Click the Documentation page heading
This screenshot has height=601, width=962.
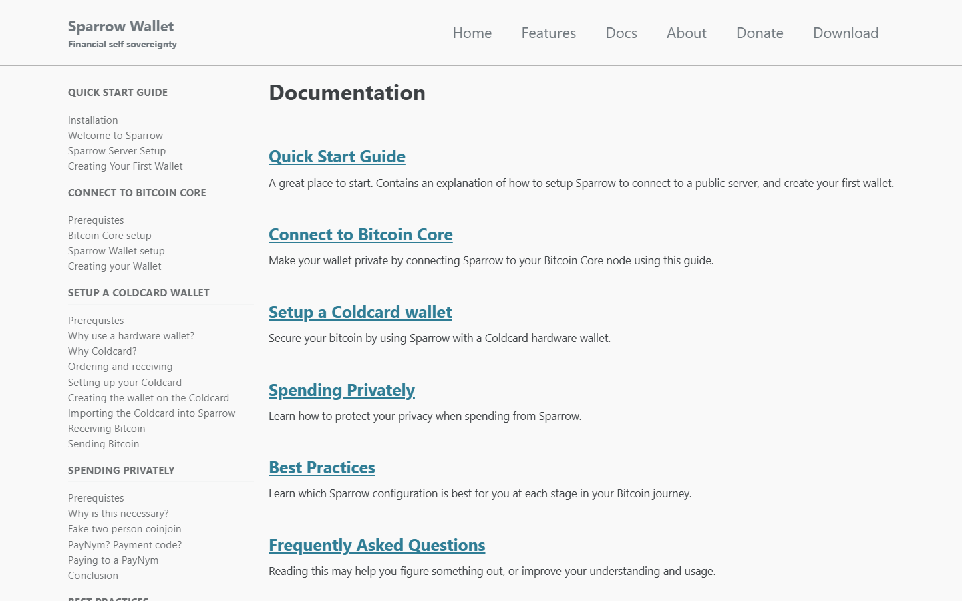[347, 93]
